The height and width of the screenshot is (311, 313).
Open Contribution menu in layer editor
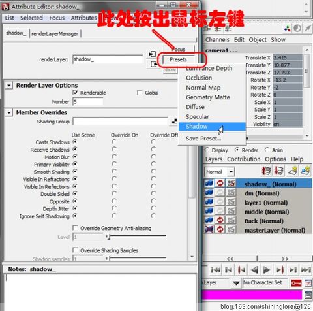[244, 159]
